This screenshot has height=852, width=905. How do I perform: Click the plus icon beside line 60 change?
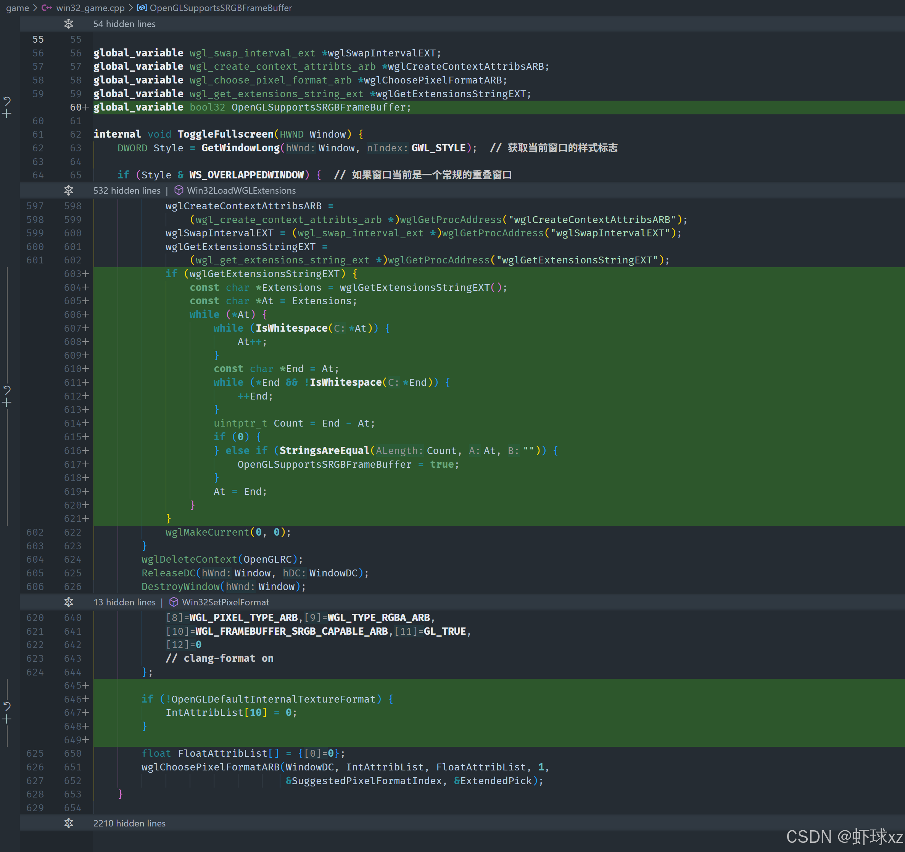coord(7,114)
